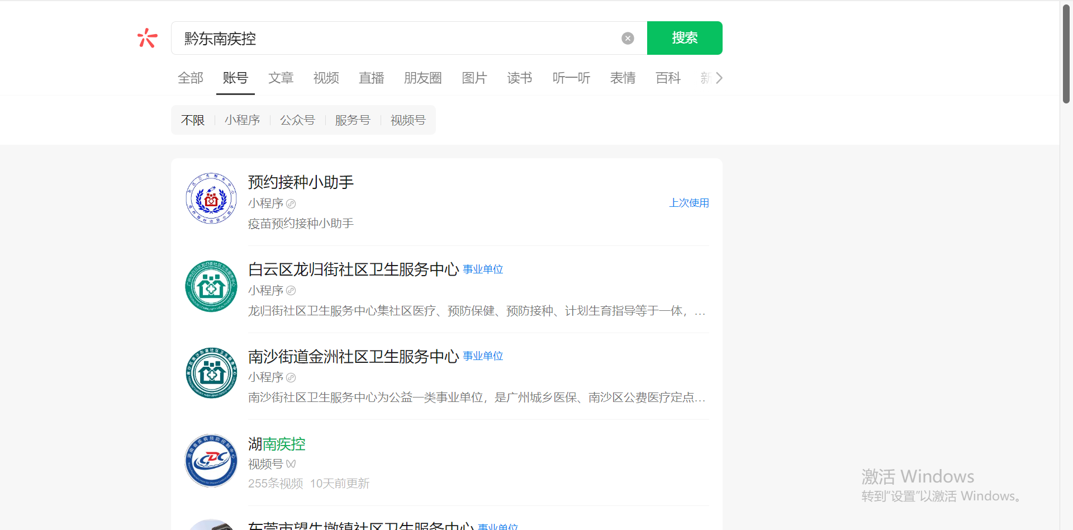
Task: Click the red WeChat Search logo icon
Action: 148,38
